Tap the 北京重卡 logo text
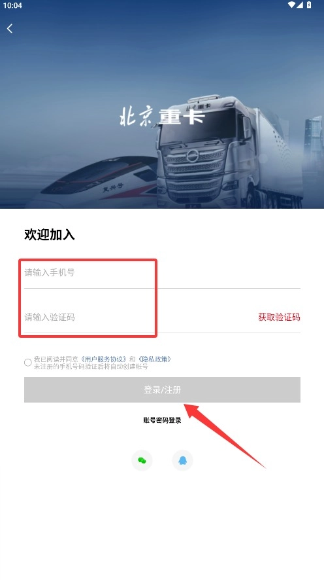 [161, 117]
